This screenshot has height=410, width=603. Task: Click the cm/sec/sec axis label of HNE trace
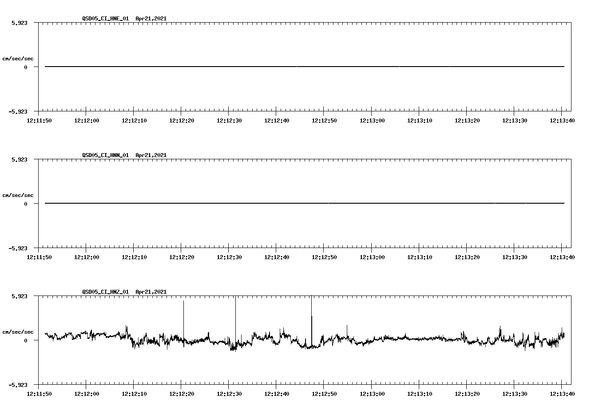(x=18, y=58)
